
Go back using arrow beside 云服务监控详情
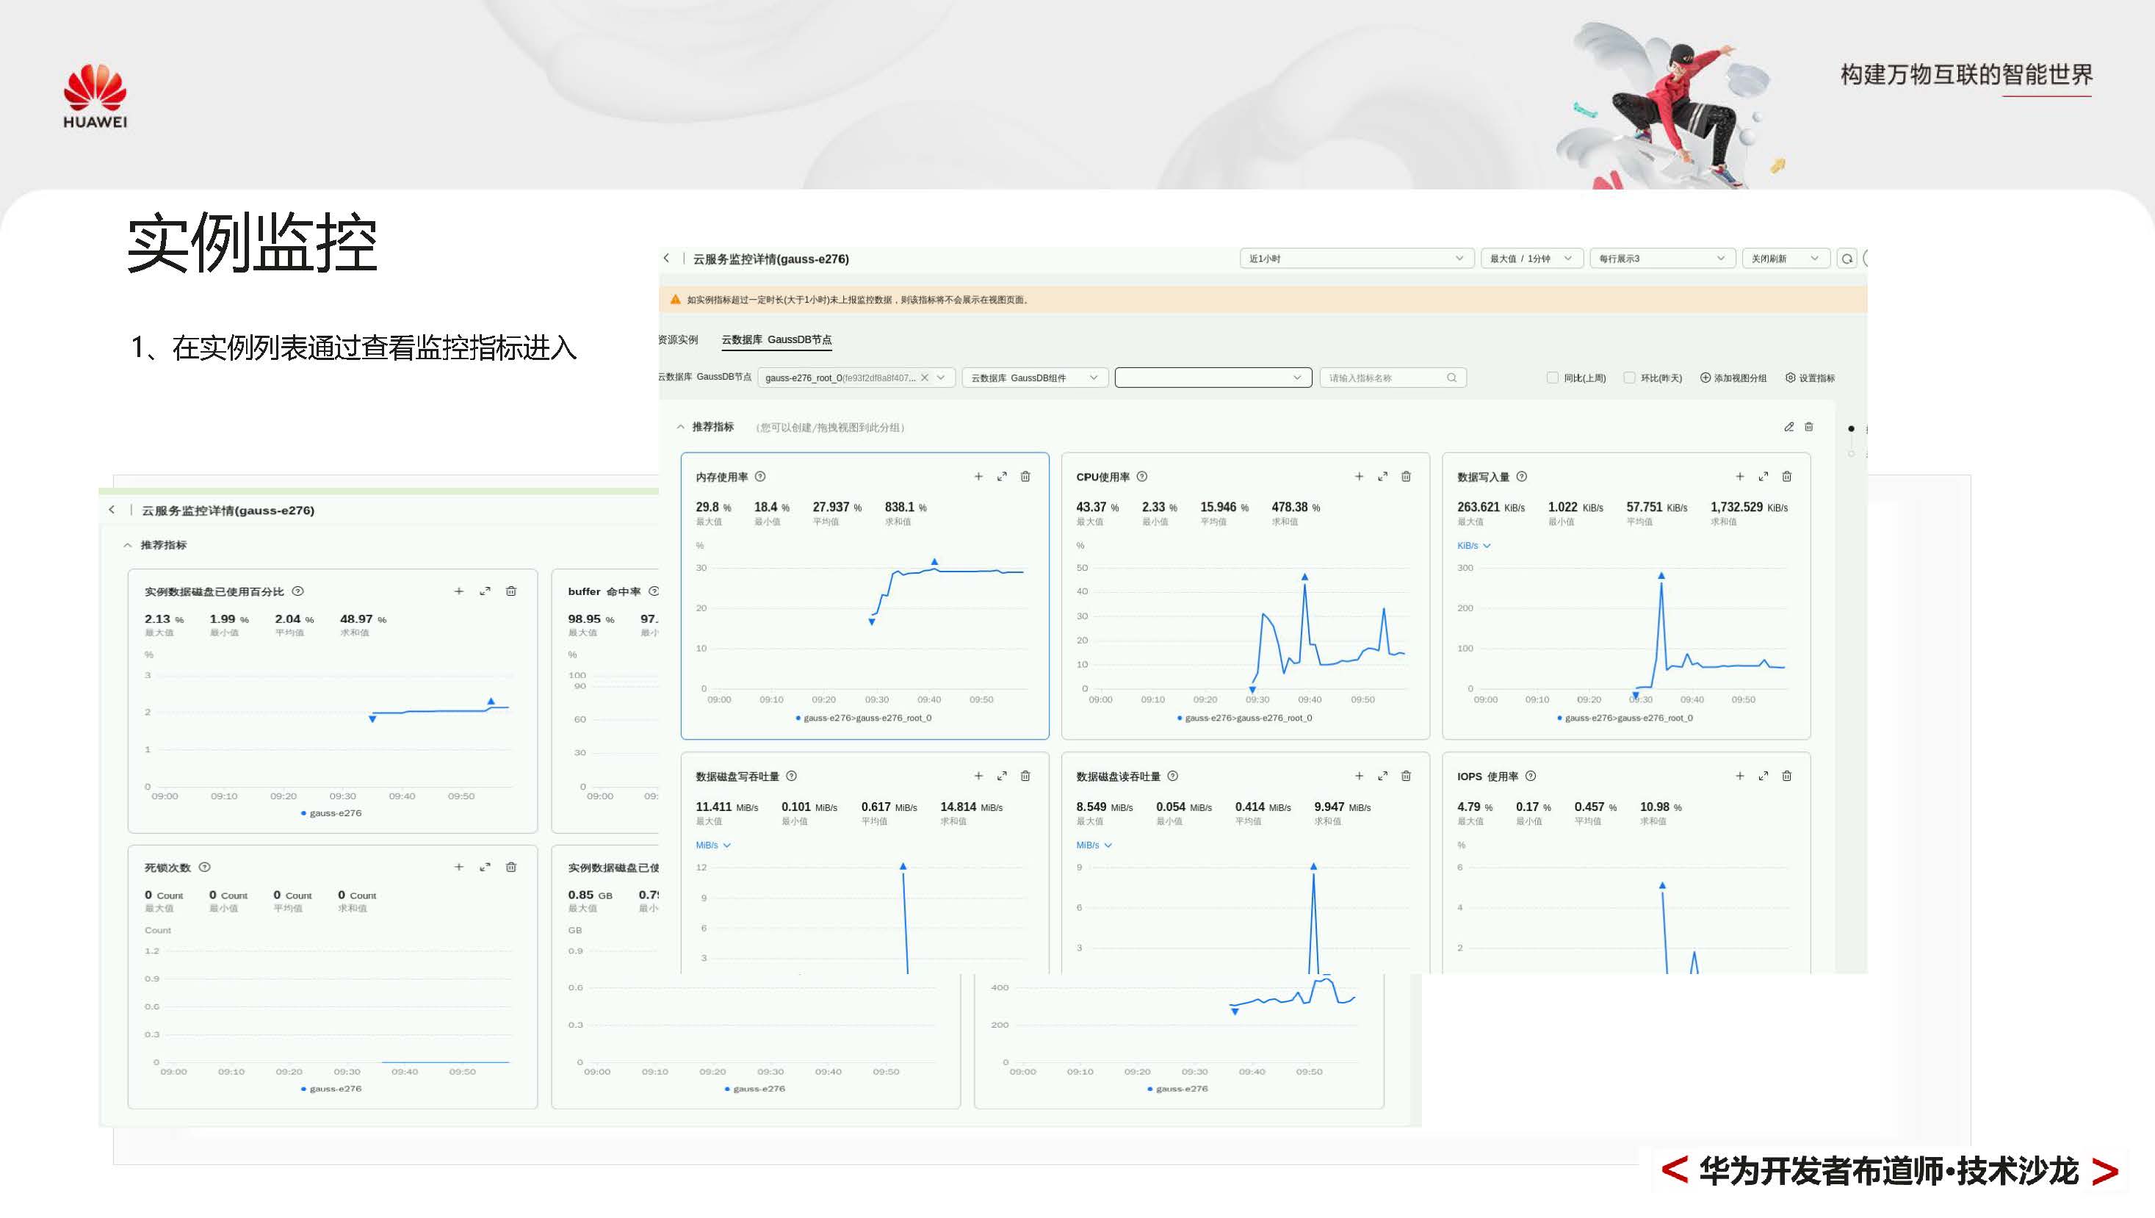tap(667, 259)
